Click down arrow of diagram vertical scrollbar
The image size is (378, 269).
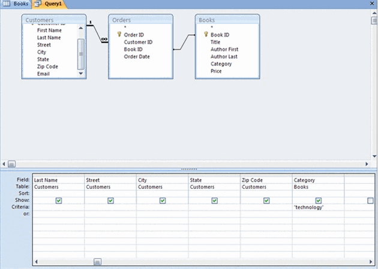(374, 156)
